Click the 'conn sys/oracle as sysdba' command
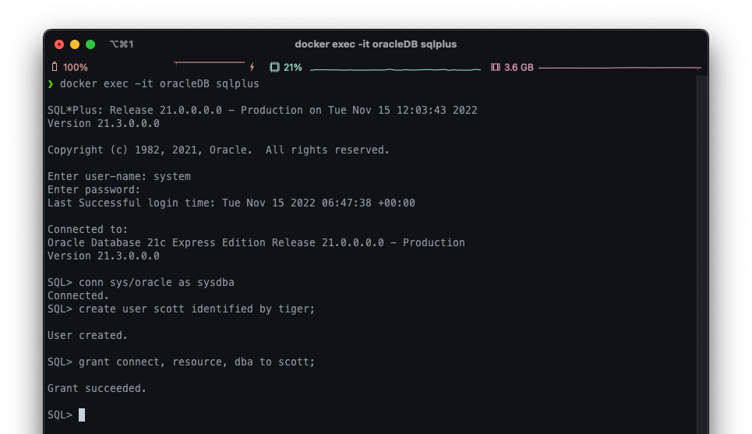The width and height of the screenshot is (752, 434). [x=157, y=282]
